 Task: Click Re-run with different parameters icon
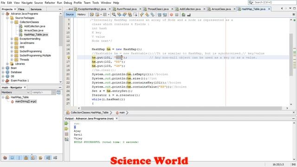coord(66,129)
